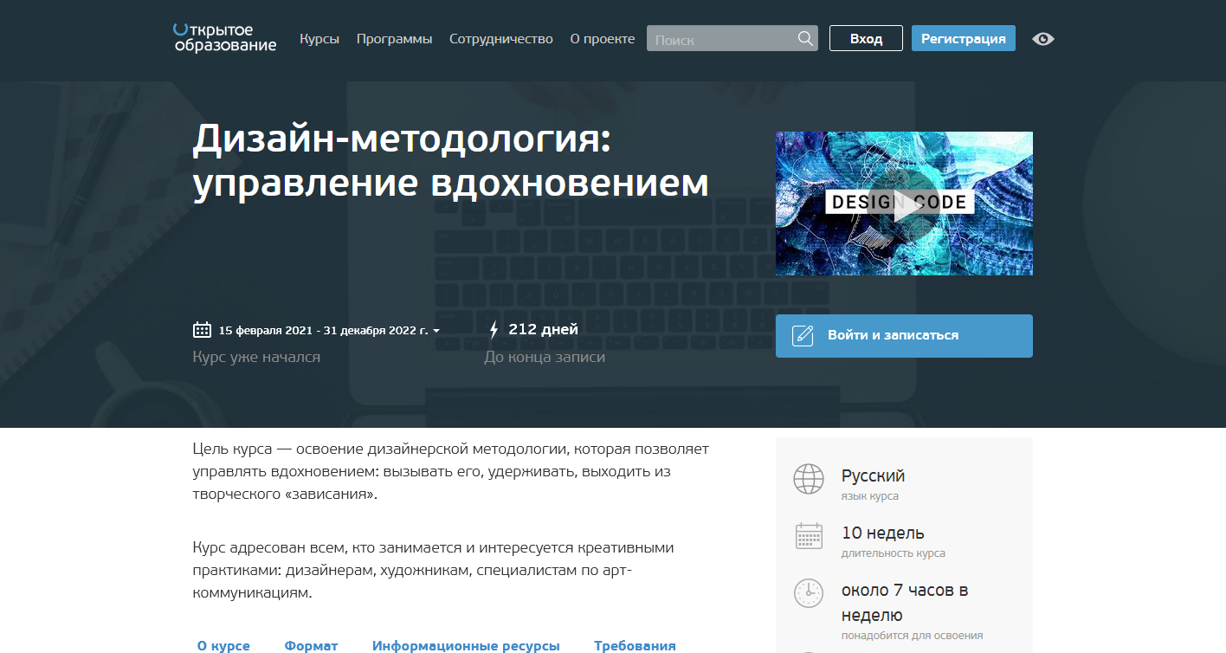Open the Программы menu
The image size is (1226, 653).
coord(394,39)
